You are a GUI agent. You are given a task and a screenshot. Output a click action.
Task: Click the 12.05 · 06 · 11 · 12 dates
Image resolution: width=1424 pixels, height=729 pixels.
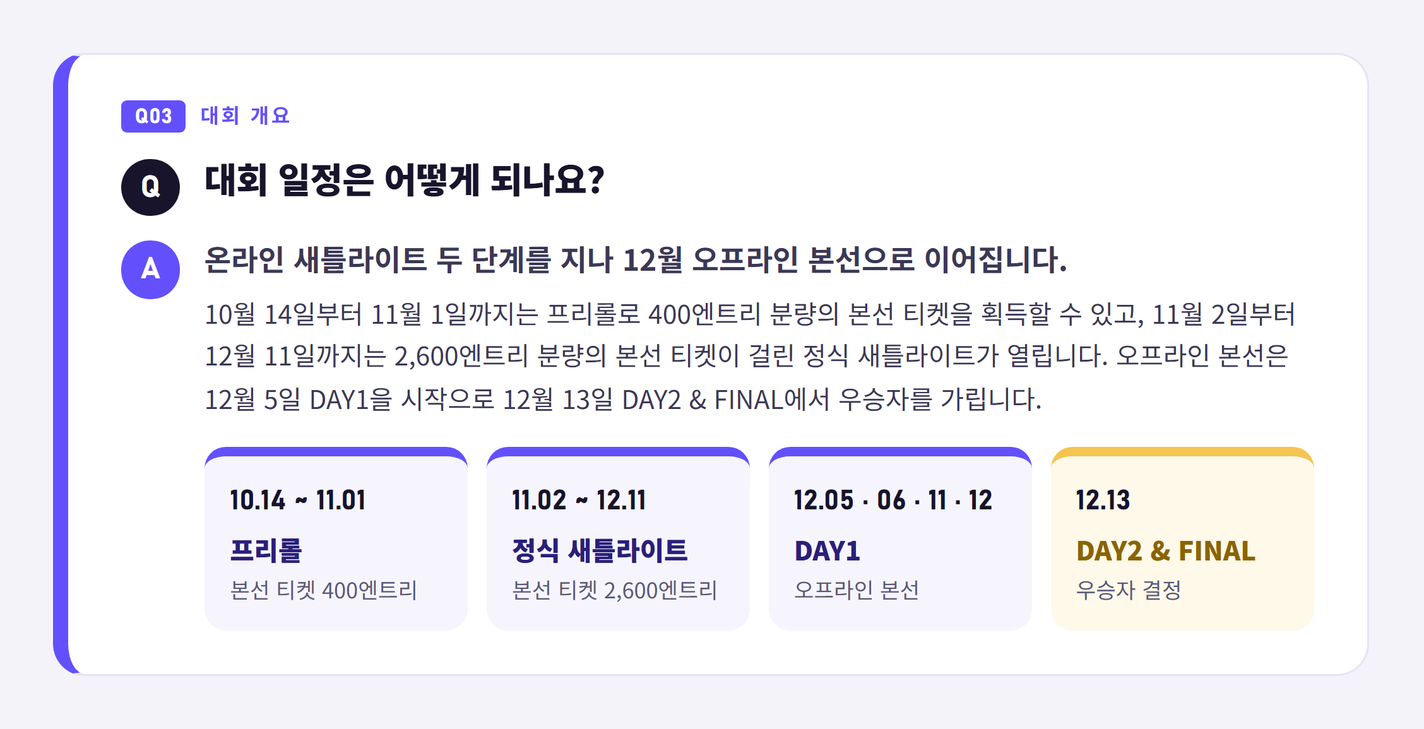(x=893, y=501)
